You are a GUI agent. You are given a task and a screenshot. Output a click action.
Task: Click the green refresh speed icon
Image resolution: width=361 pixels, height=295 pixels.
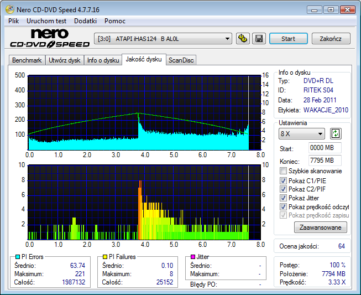(336, 134)
